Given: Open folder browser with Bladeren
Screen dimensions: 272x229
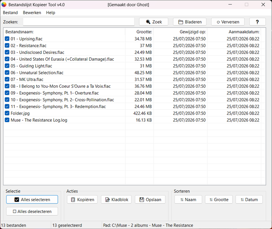Looking at the screenshot, I should click(x=190, y=22).
